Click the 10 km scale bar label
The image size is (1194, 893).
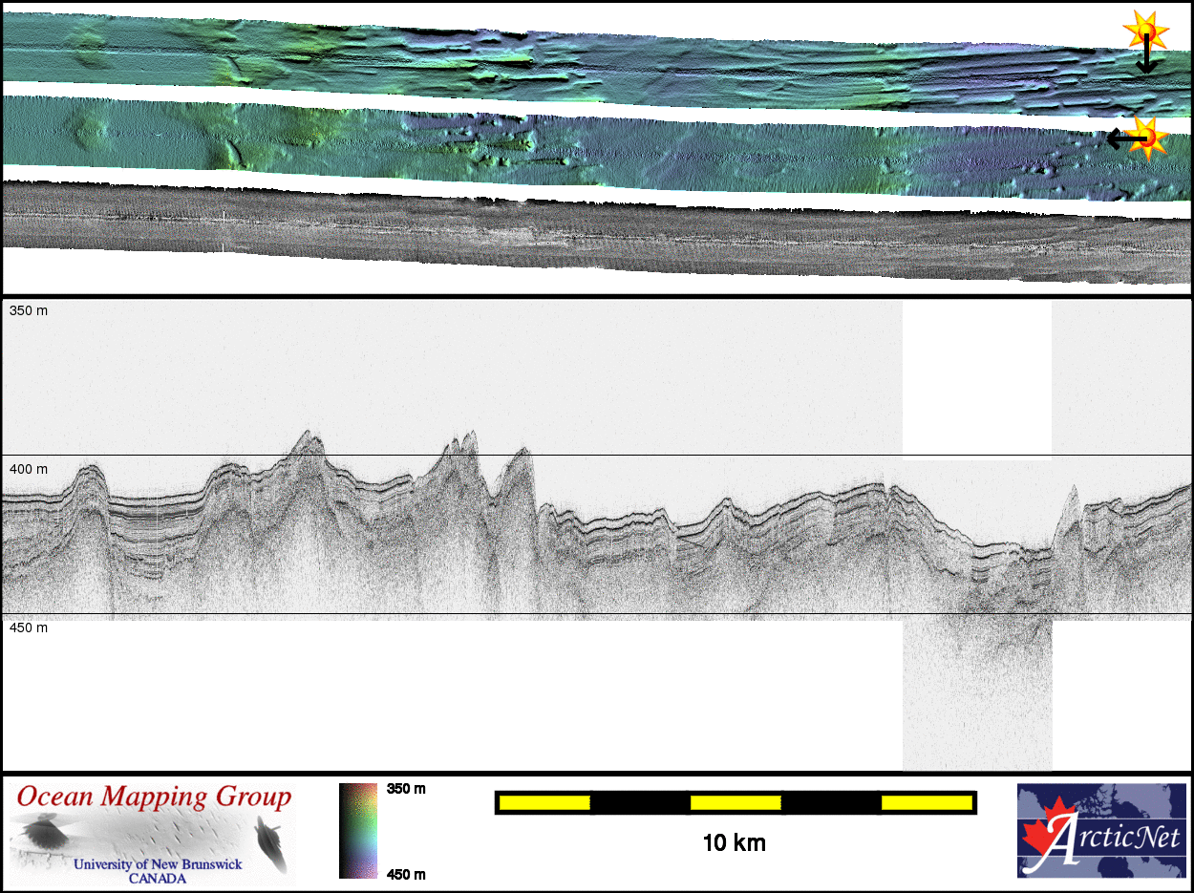pos(734,843)
